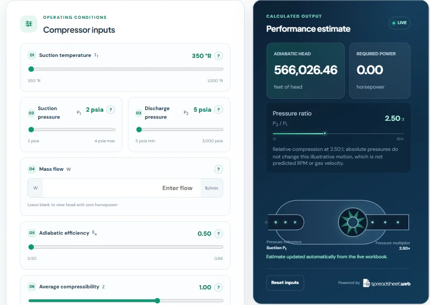
Task: Click the 5 psia min label
Action: pyautogui.click(x=145, y=141)
